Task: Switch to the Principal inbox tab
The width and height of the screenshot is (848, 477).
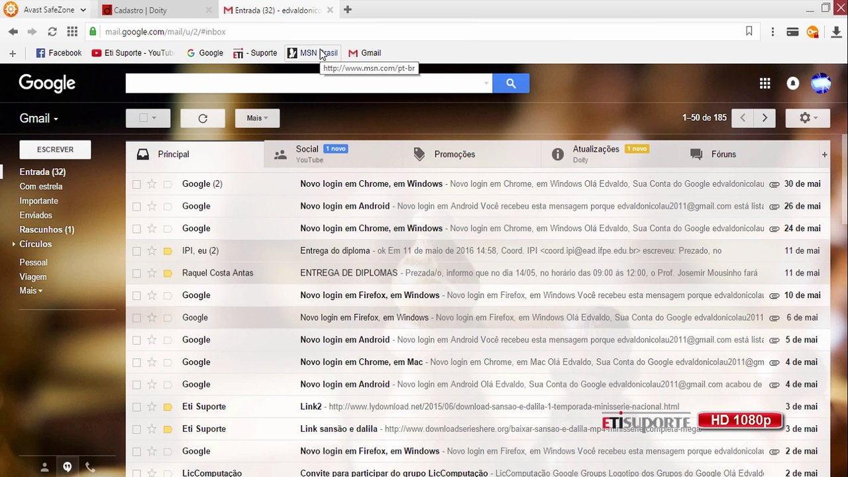Action: click(x=195, y=154)
